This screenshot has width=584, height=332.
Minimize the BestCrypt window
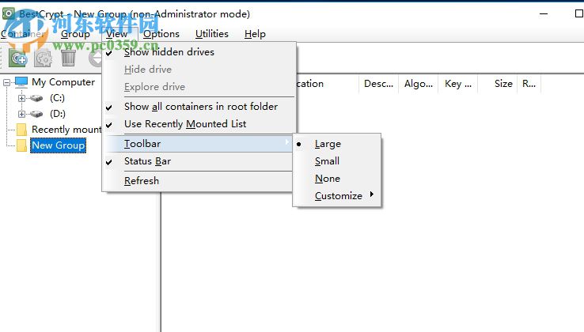tap(544, 13)
